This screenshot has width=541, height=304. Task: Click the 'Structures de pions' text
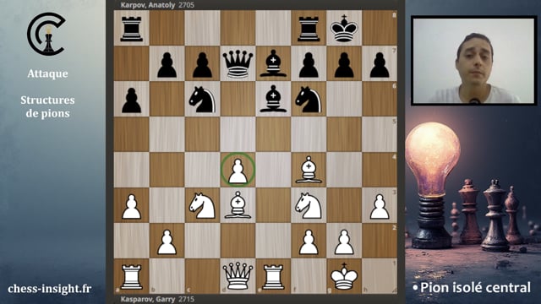[x=47, y=107]
